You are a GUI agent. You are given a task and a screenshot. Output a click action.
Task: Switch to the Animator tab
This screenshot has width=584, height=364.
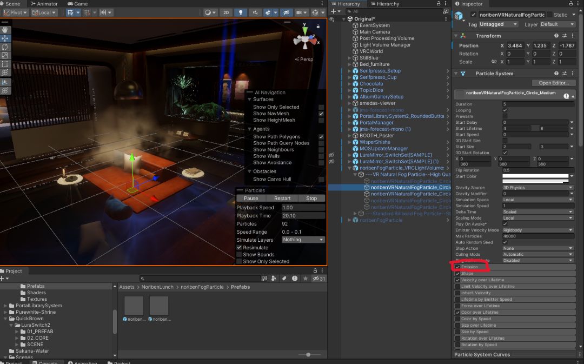tap(44, 4)
